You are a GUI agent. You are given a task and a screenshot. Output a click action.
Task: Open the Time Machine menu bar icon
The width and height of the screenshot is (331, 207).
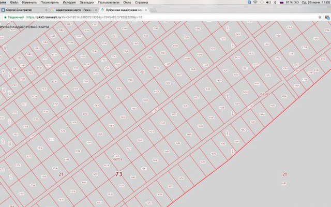(262, 3)
